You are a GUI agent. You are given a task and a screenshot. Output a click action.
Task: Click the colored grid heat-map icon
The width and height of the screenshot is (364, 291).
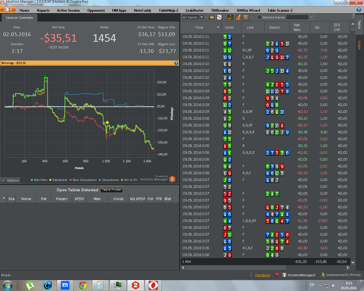(230, 17)
